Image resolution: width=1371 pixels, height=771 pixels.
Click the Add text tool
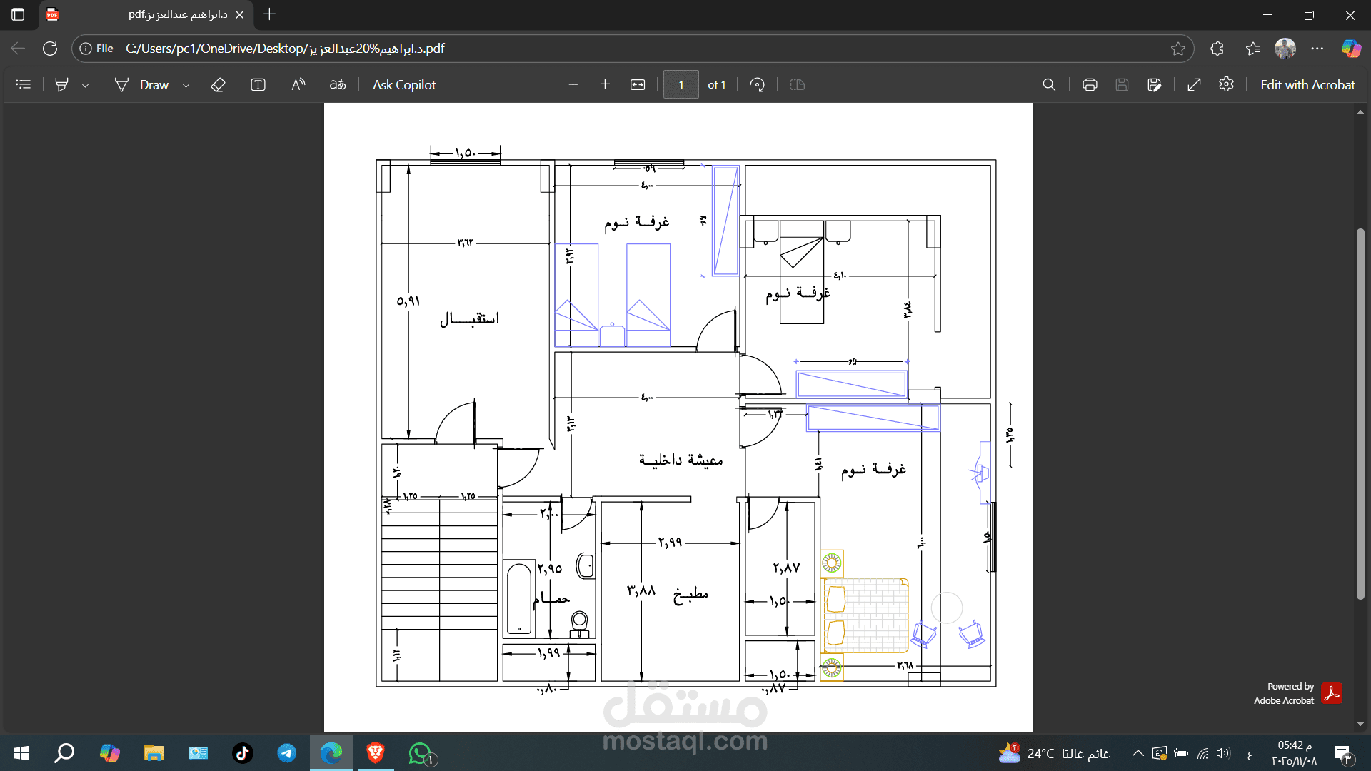tap(258, 84)
